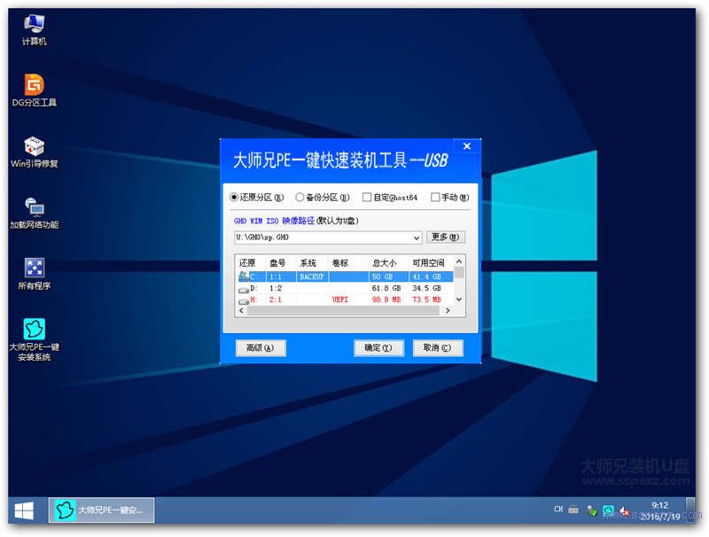Click the muted volume icon in the tray
The height and width of the screenshot is (537, 709).
625,511
